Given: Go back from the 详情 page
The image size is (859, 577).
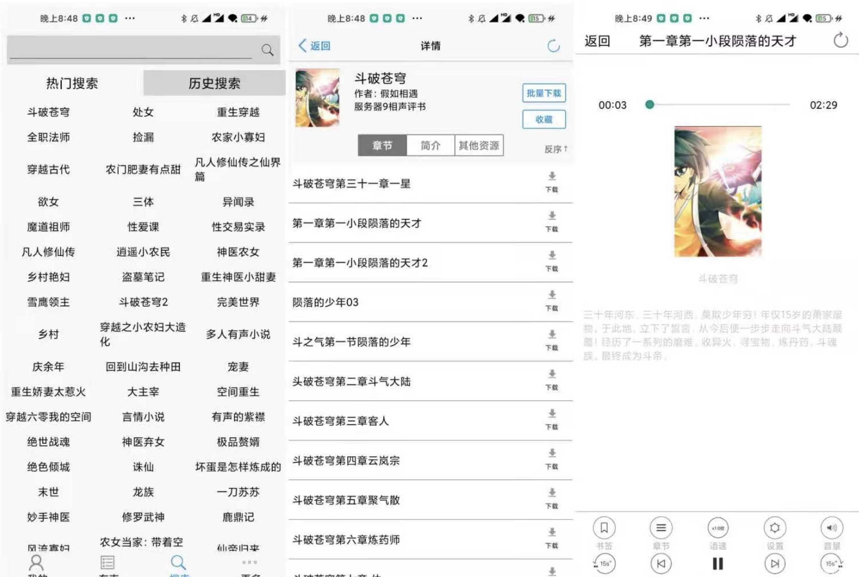Looking at the screenshot, I should click(x=314, y=46).
